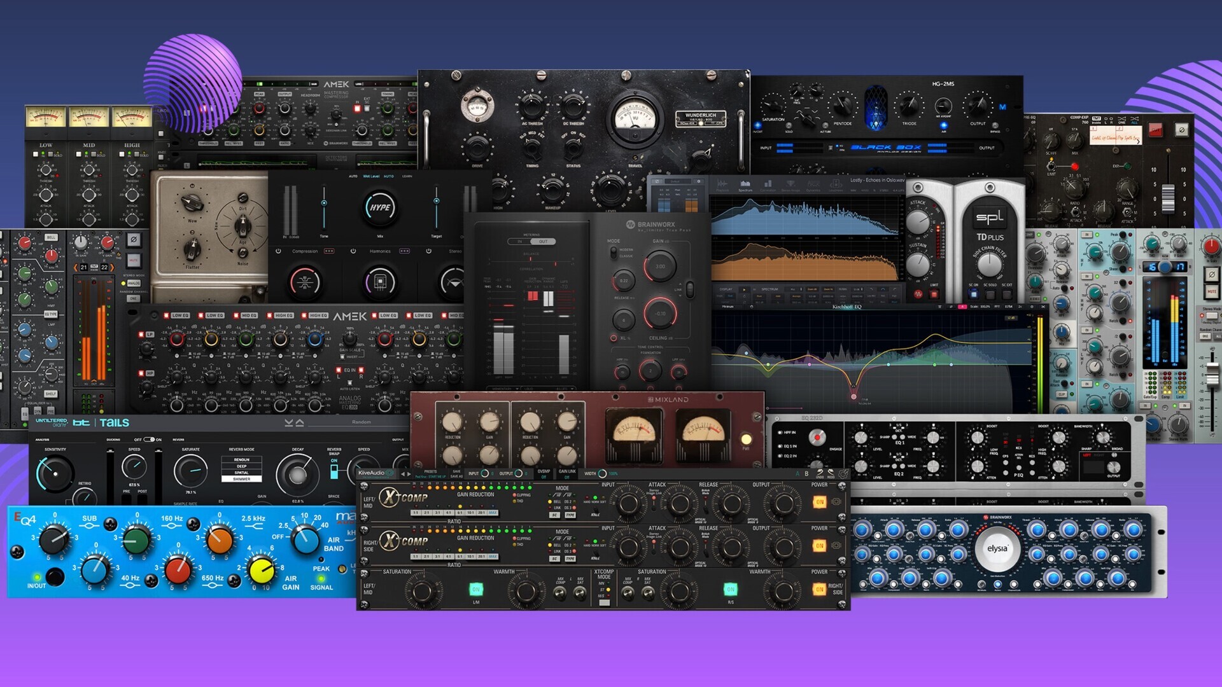Click the red 650 Hz knob on EQ4
The height and width of the screenshot is (687, 1222).
178,569
